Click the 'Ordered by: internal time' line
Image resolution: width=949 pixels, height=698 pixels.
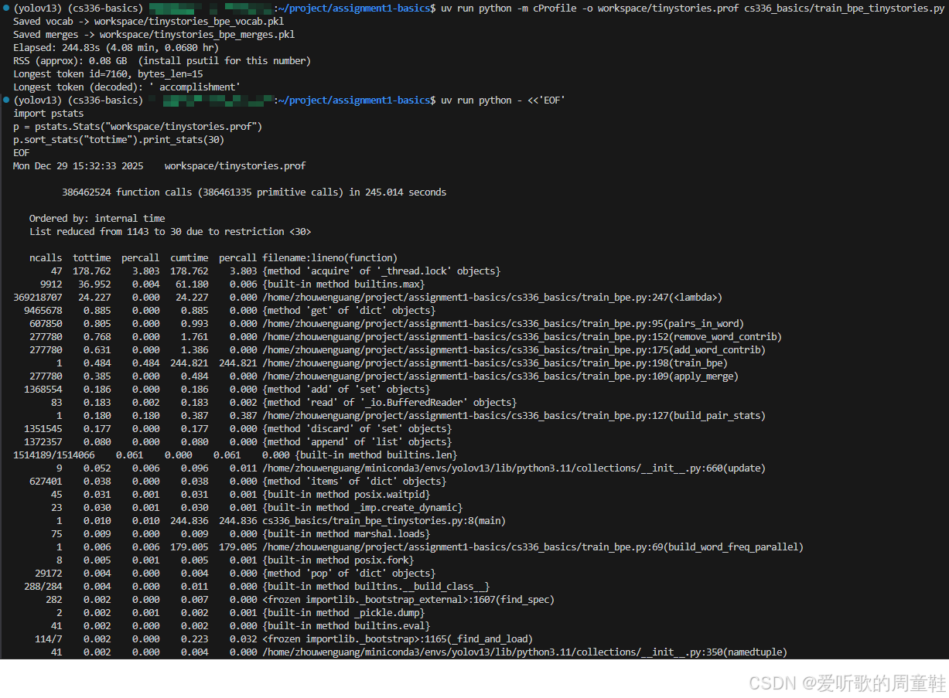point(97,219)
